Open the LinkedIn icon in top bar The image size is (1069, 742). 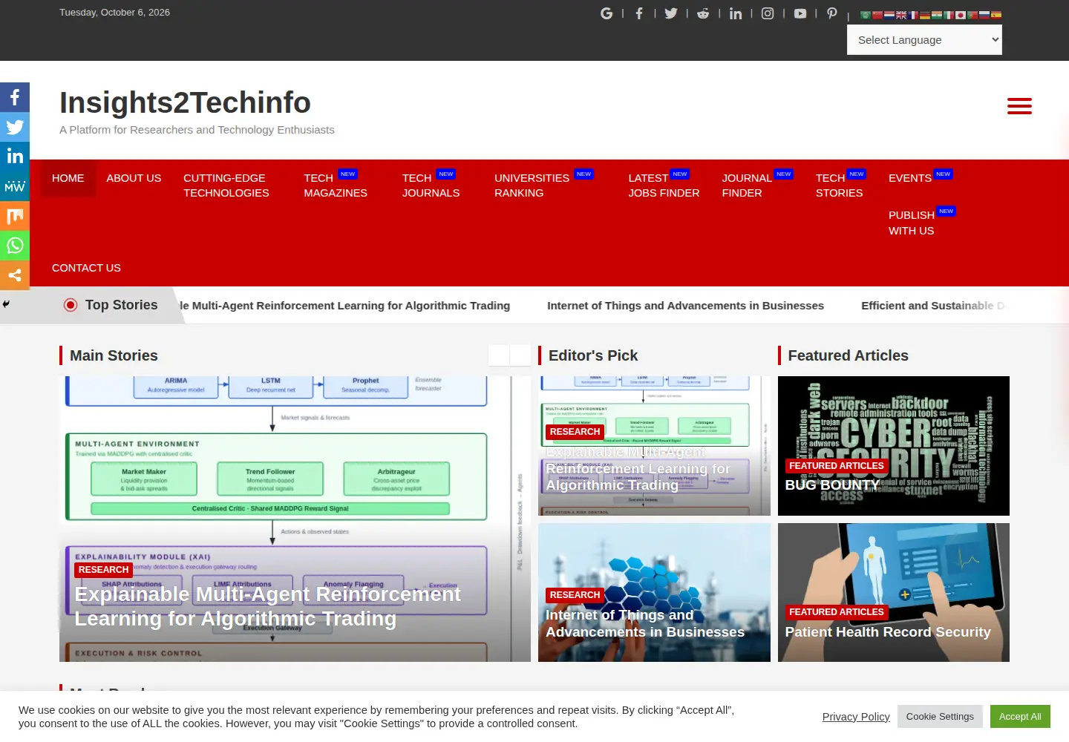pyautogui.click(x=736, y=13)
